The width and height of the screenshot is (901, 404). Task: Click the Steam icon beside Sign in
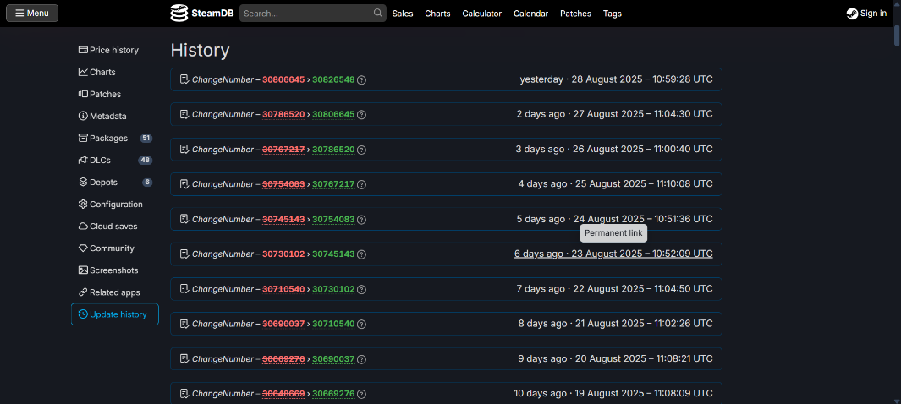click(852, 14)
